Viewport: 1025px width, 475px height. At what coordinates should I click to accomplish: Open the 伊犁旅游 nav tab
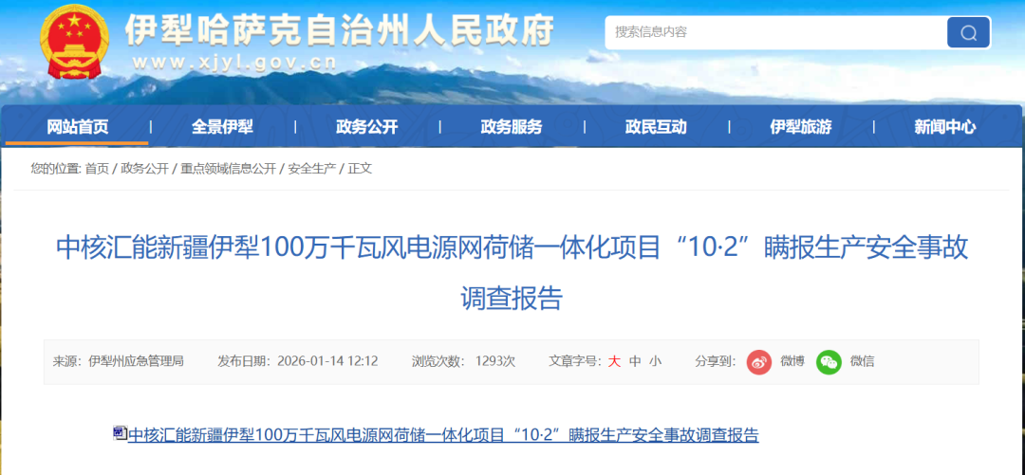coord(801,127)
